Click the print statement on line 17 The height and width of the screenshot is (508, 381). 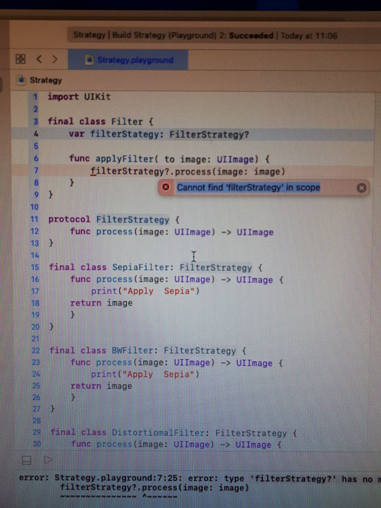point(145,291)
